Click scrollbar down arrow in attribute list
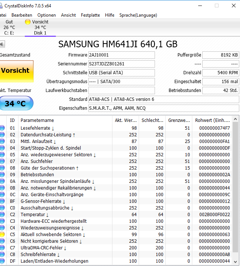The height and width of the screenshot is (266, 240). pos(235,262)
